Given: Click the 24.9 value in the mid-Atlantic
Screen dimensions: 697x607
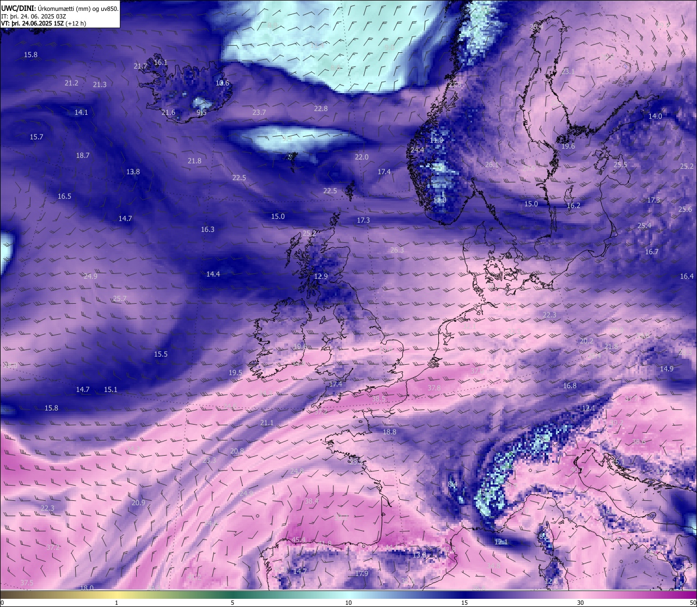Looking at the screenshot, I should click(90, 277).
